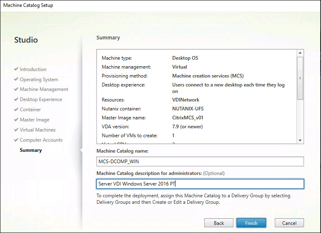Cancel the Machine Catalog Setup

click(289, 223)
